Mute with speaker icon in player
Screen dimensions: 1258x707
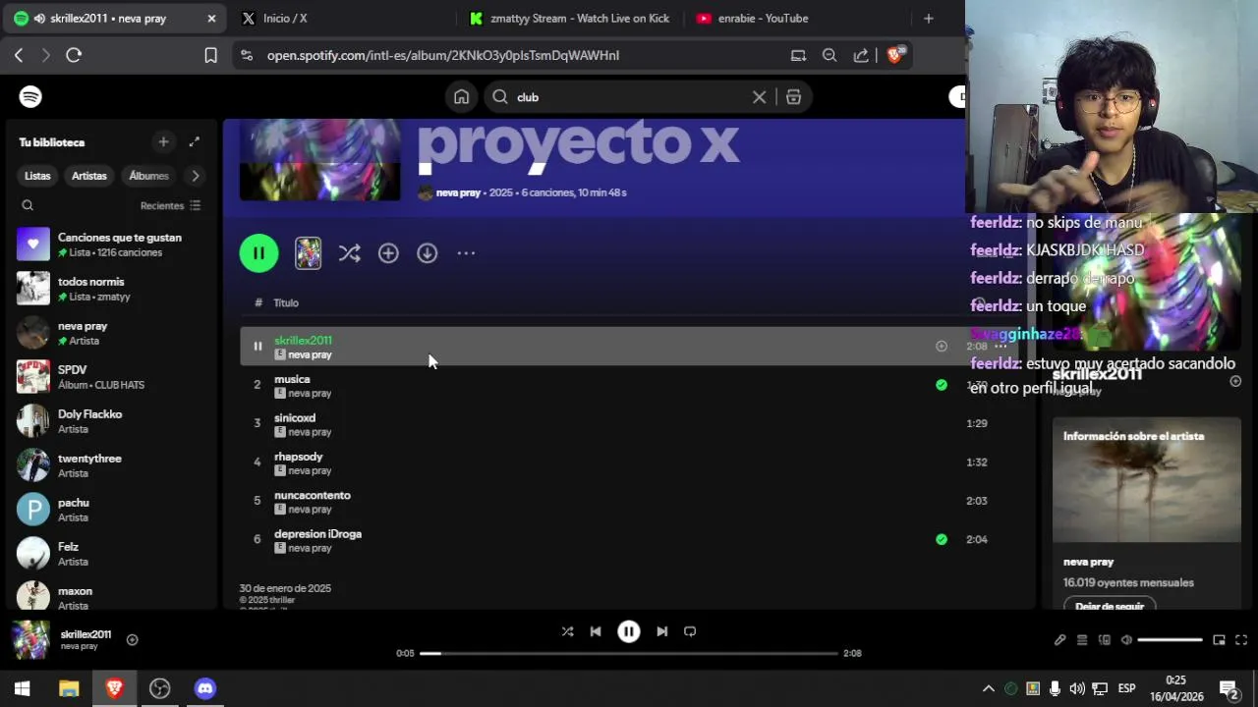pos(1126,640)
